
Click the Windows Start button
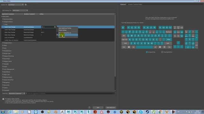pos(3,112)
